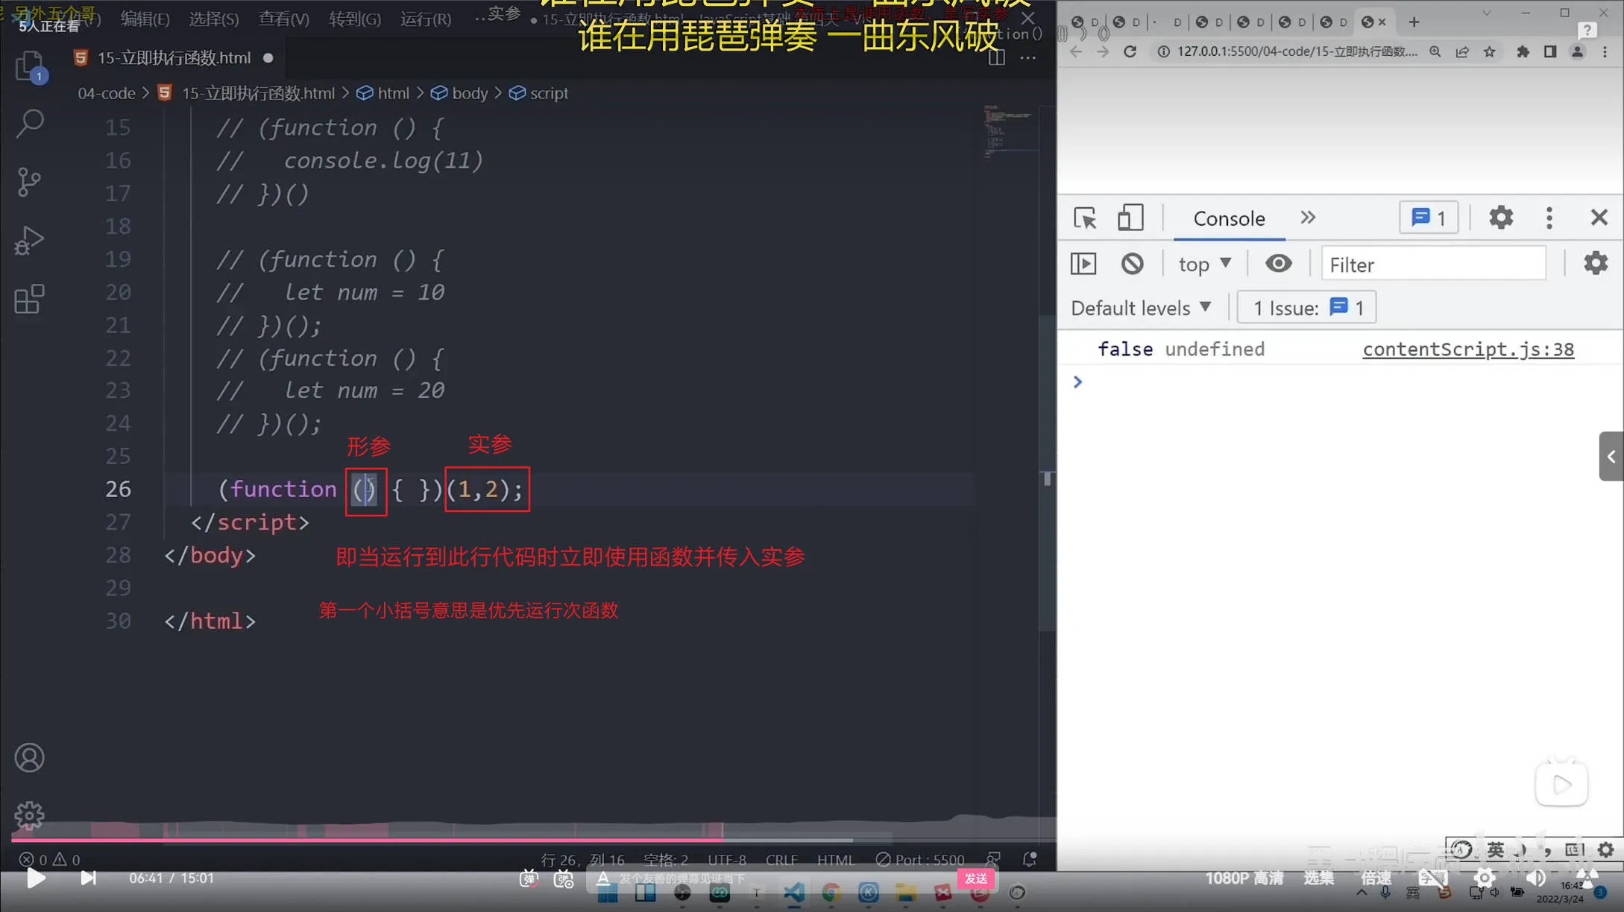Open the Run and Debug view
The height and width of the screenshot is (912, 1624).
click(x=29, y=241)
